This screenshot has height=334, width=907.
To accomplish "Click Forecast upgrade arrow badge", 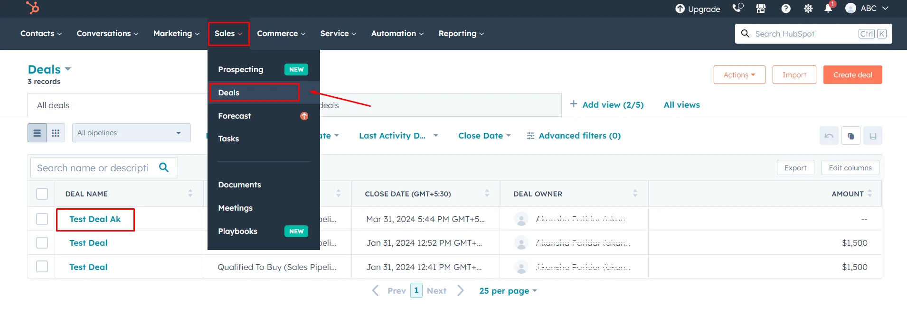I will (304, 116).
